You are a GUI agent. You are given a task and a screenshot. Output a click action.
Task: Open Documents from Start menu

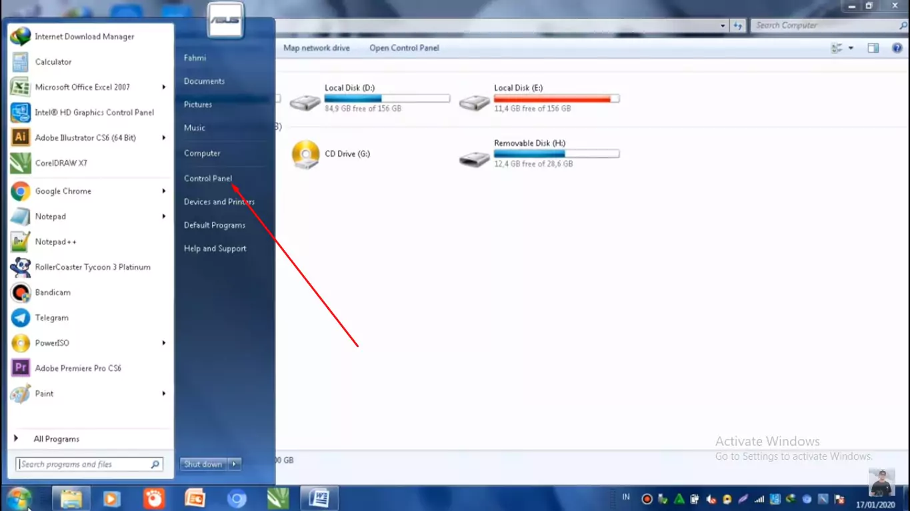(x=204, y=81)
